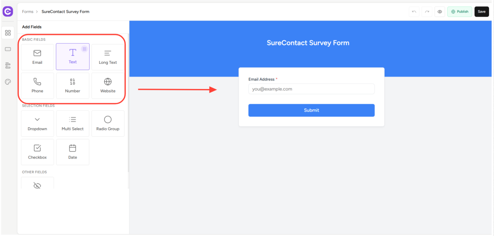Add the Date field tile
This screenshot has height=236, width=494.
72,152
